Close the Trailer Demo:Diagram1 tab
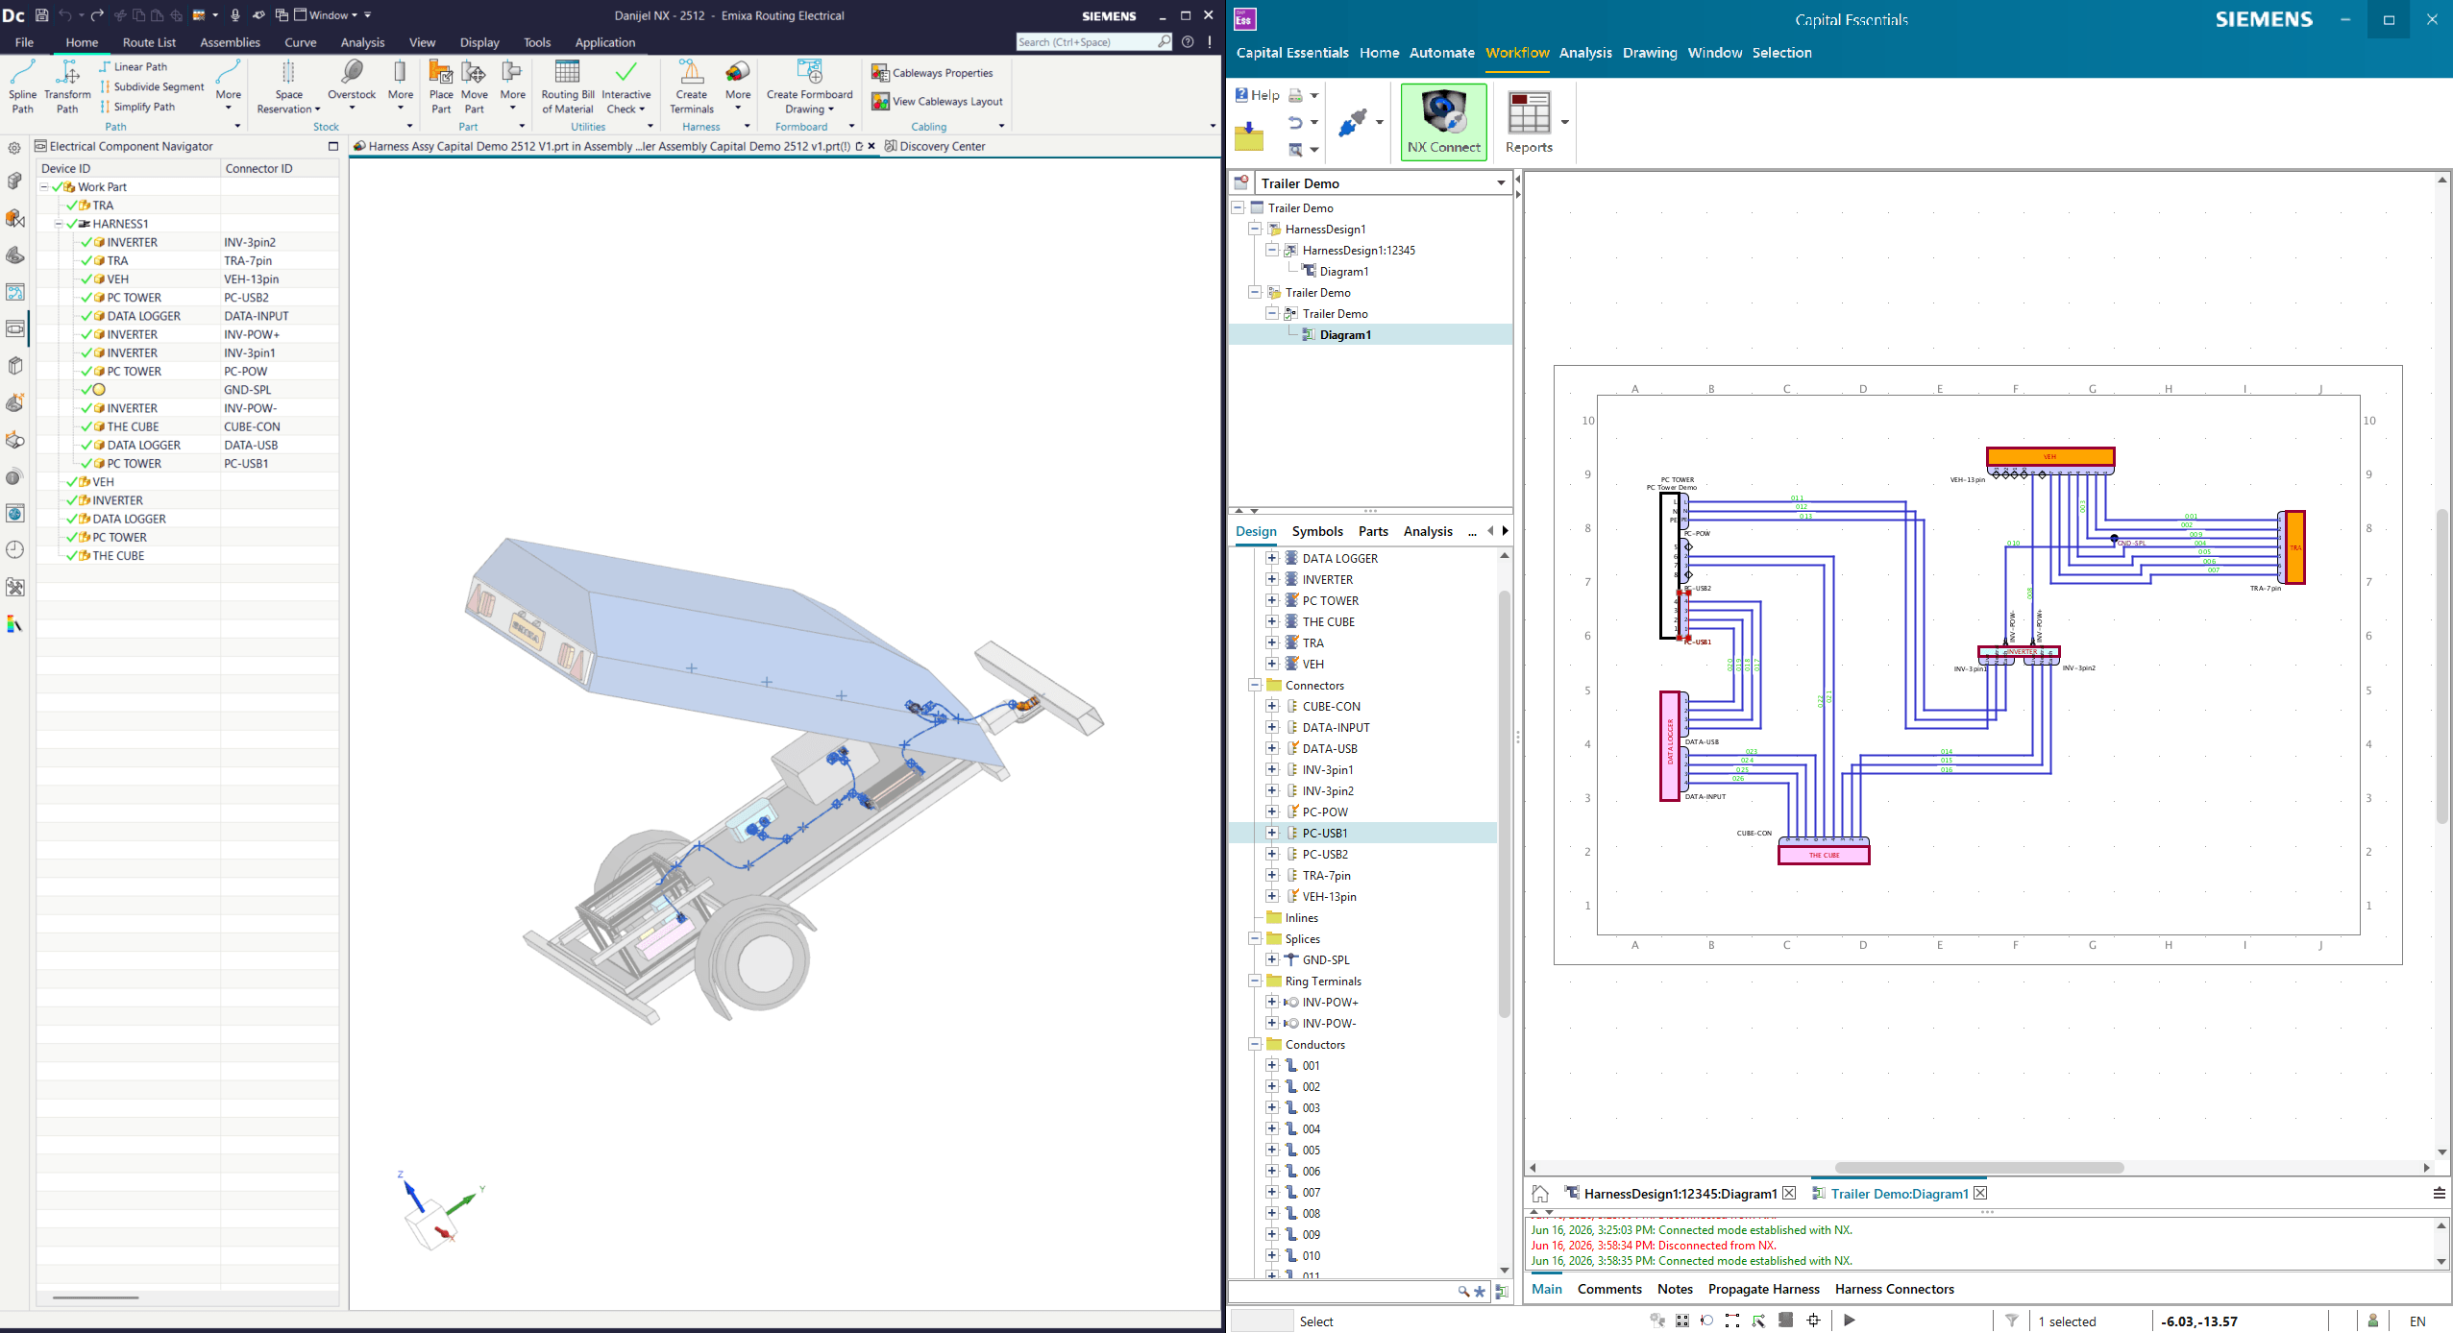This screenshot has height=1333, width=2453. point(1980,1194)
